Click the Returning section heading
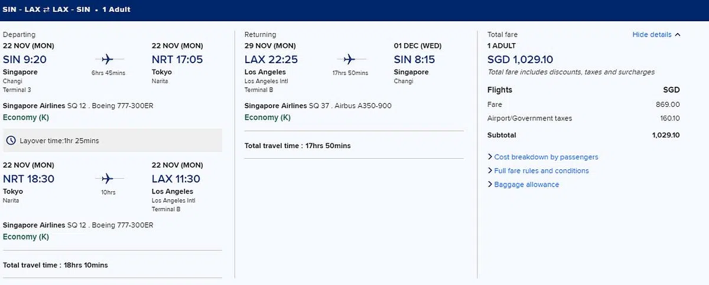Screen dimensions: 709x285 coord(261,35)
